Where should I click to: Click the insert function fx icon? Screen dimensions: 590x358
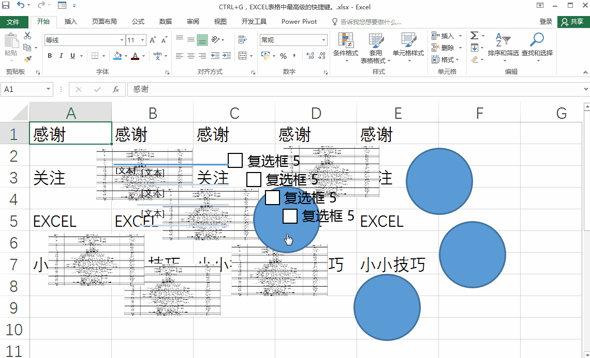point(116,89)
